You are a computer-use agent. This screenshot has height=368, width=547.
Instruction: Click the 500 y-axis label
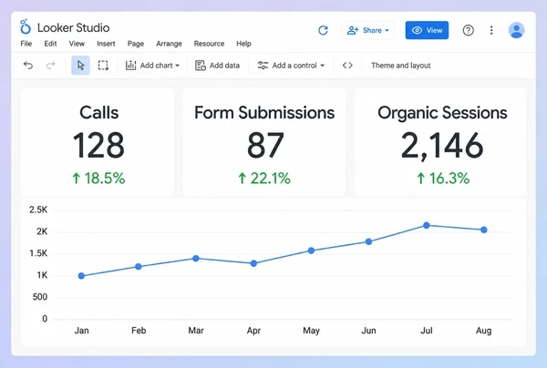point(40,297)
